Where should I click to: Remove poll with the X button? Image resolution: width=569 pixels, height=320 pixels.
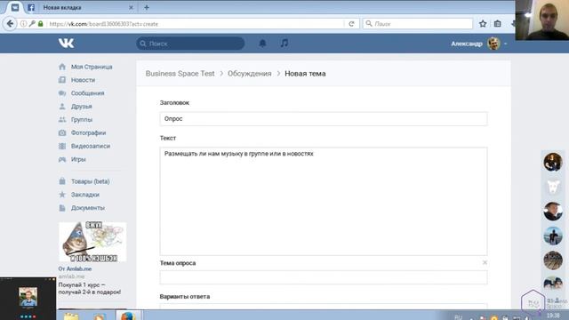pyautogui.click(x=485, y=262)
